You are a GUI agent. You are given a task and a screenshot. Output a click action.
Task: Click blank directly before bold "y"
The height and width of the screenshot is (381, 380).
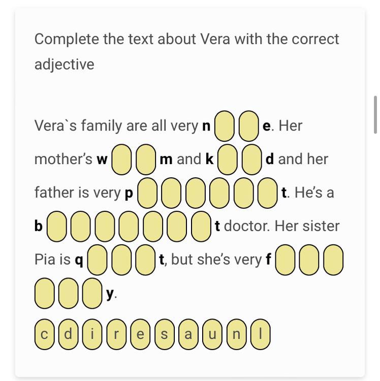pos(92,294)
